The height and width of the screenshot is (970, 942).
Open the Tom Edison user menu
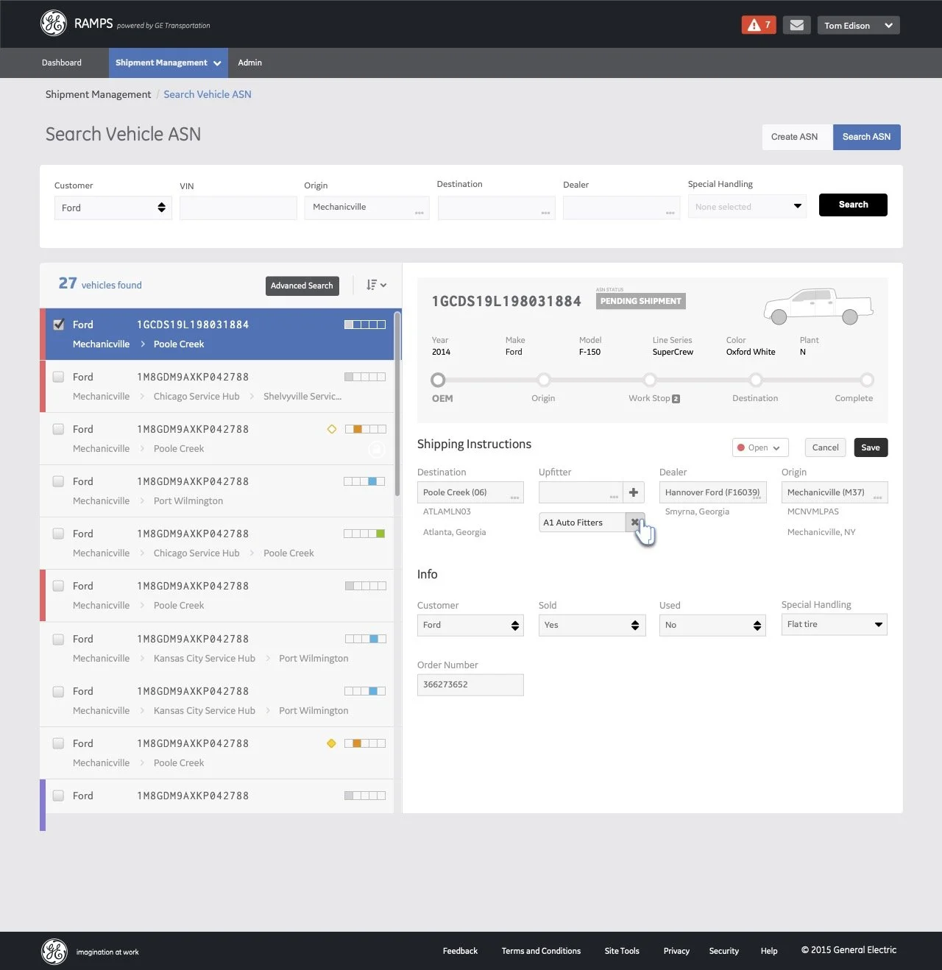(x=858, y=25)
